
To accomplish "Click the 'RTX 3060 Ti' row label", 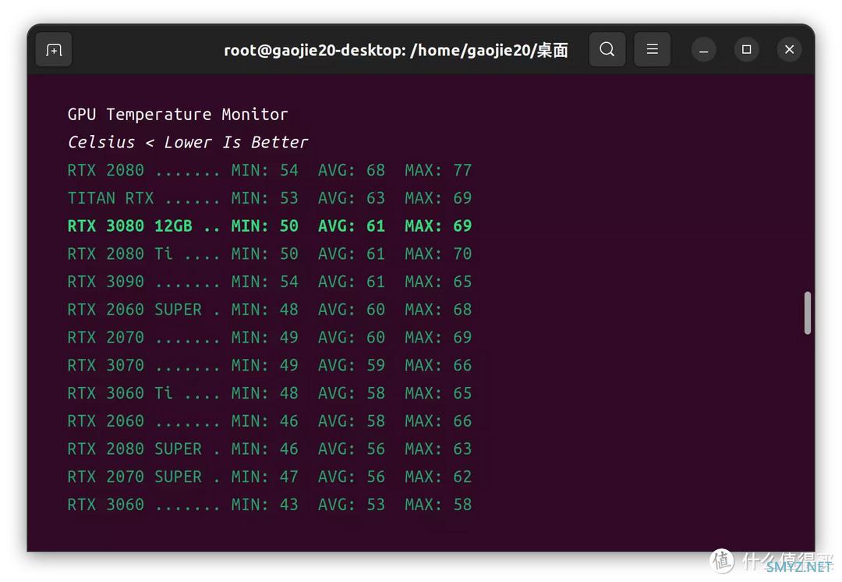I will 120,393.
